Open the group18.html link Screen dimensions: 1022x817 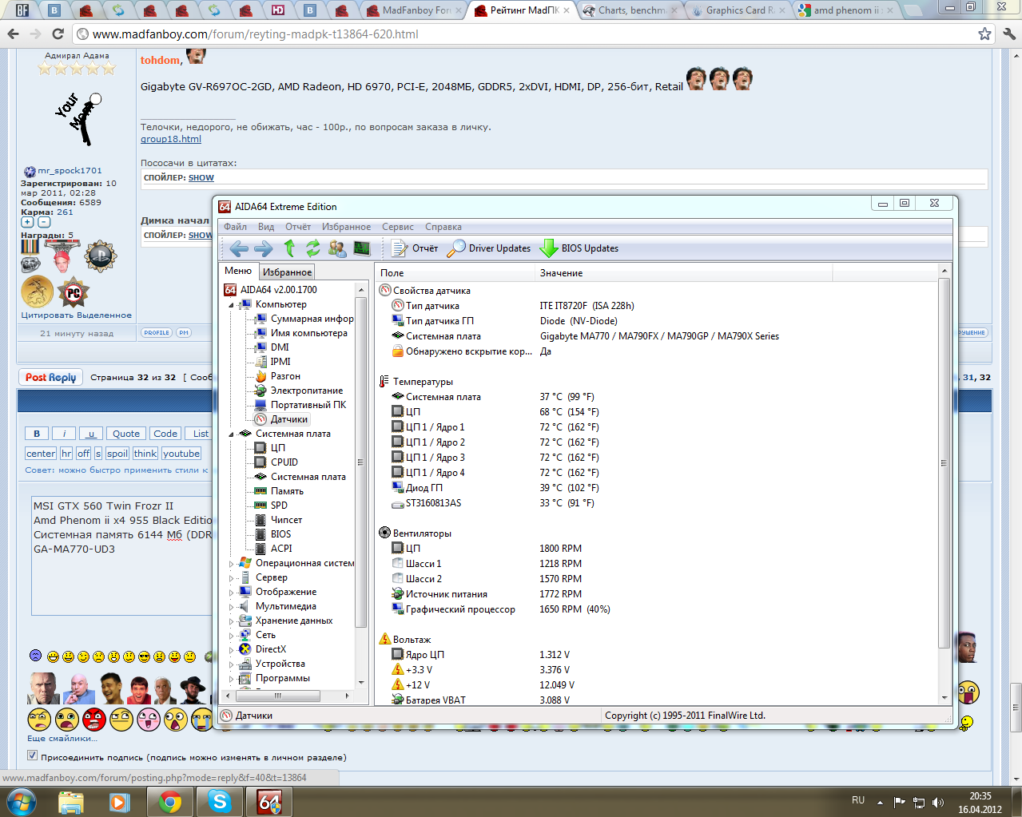[x=171, y=139]
